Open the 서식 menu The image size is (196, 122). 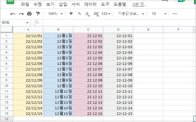(76, 4)
